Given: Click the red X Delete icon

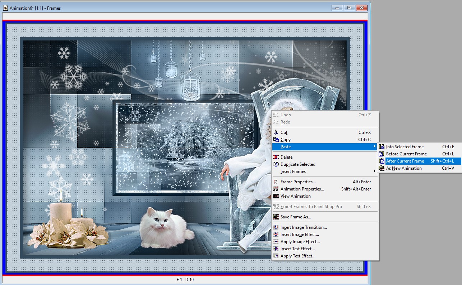Looking at the screenshot, I should coord(276,157).
